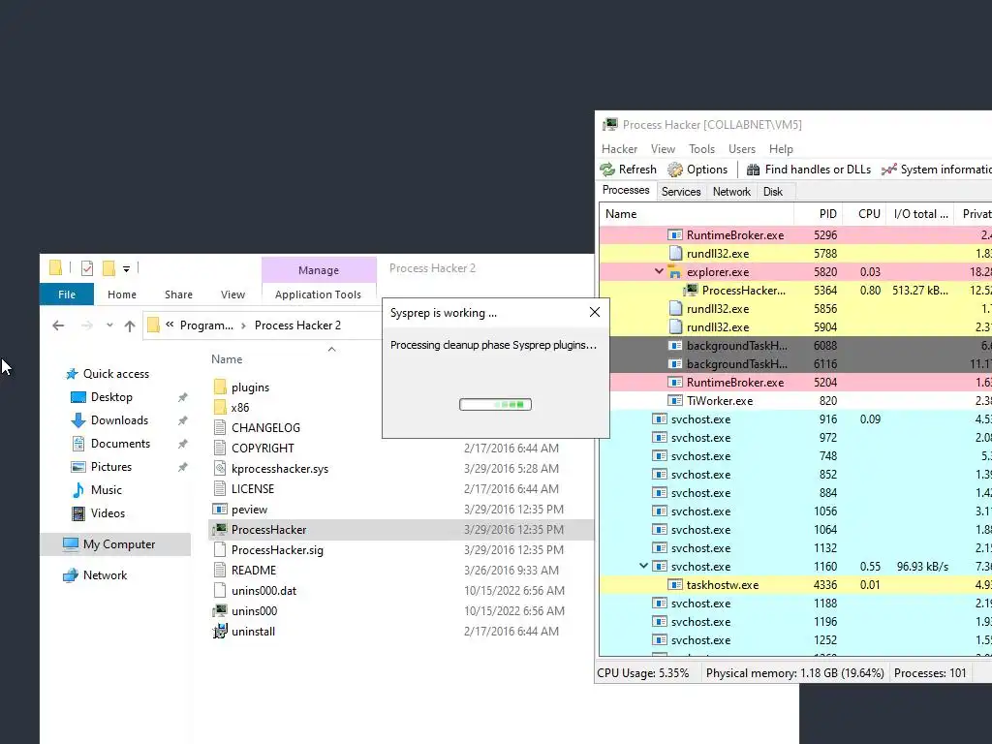Select the x86 folder icon in Explorer
The height and width of the screenshot is (744, 992).
pos(220,407)
